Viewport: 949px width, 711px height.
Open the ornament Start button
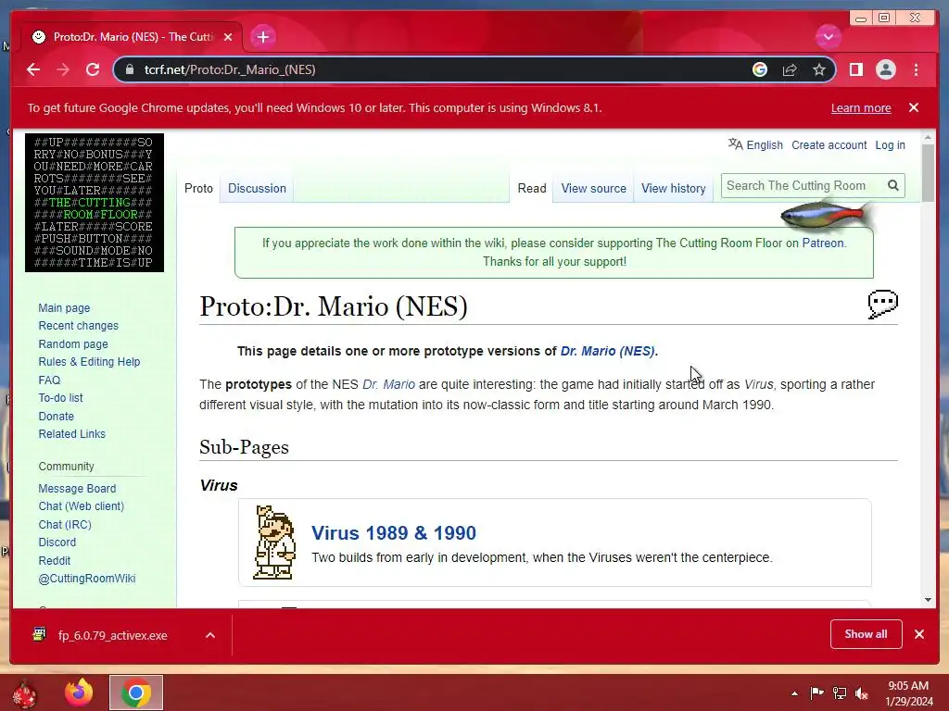pyautogui.click(x=25, y=693)
